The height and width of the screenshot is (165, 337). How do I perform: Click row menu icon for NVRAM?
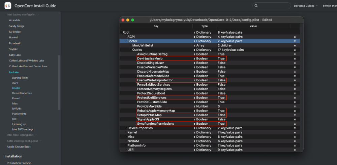(x=295, y=141)
